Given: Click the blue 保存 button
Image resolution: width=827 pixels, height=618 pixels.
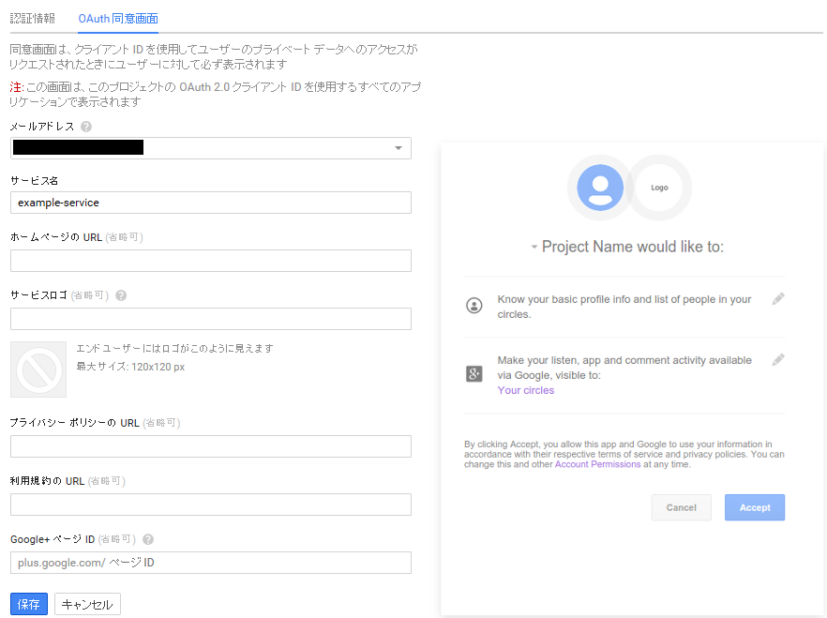Looking at the screenshot, I should pos(29,604).
